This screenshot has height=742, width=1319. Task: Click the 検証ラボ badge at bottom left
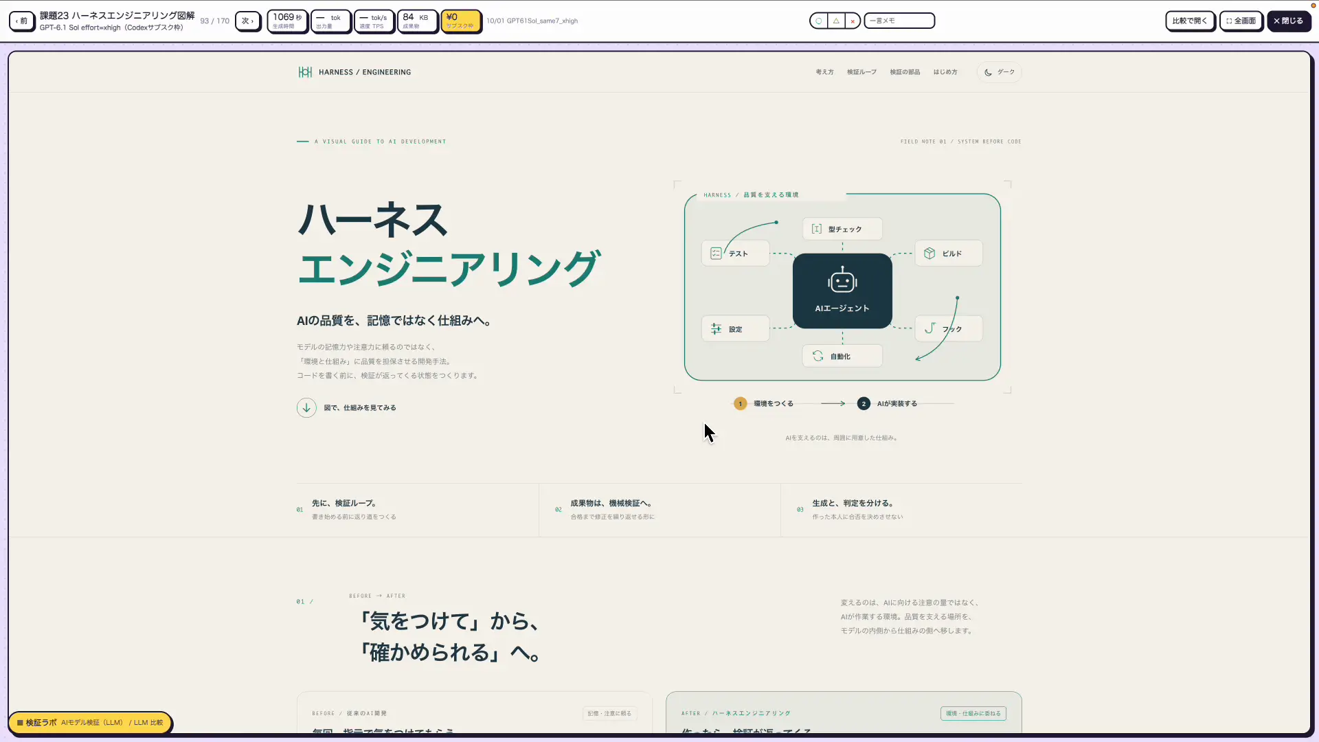(90, 723)
